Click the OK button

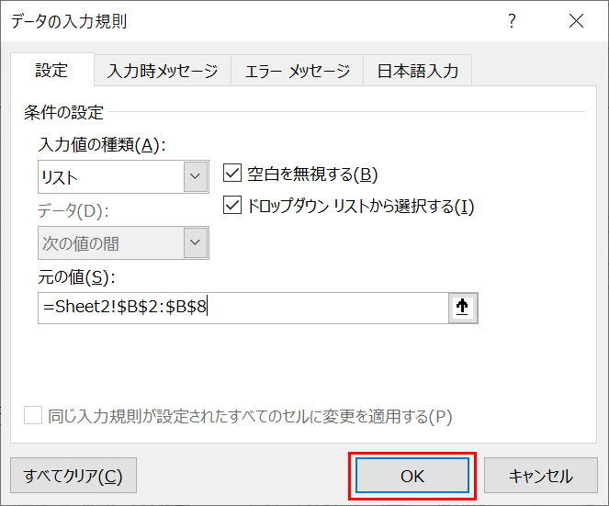412,476
